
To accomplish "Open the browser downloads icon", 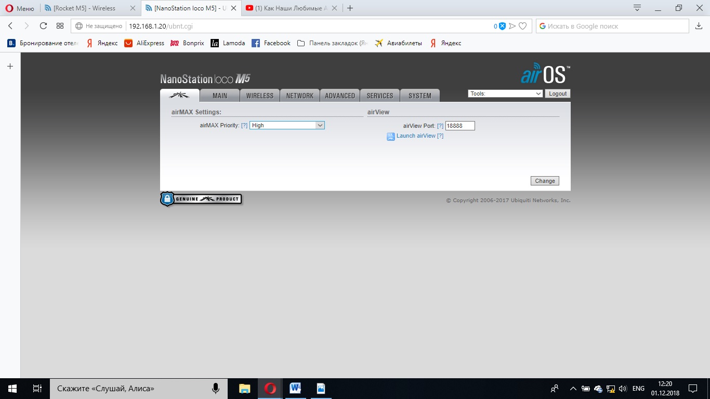I will (699, 26).
